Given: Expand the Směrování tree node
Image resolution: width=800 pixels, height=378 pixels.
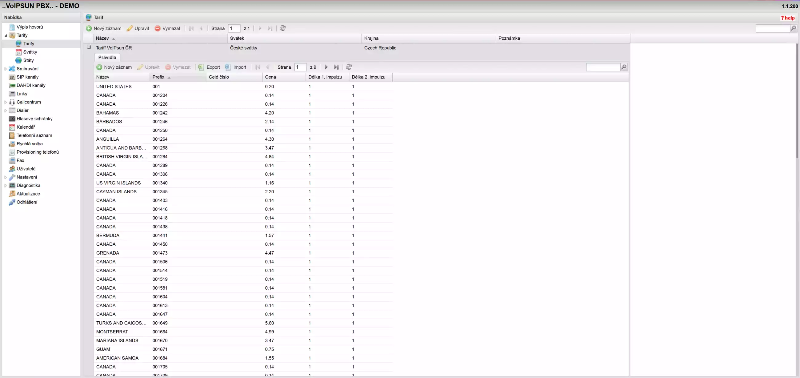Looking at the screenshot, I should coord(6,69).
